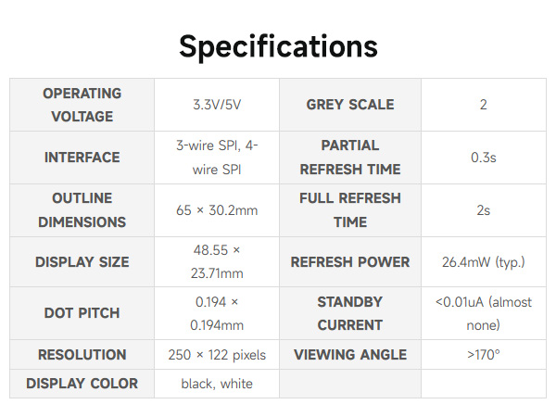Click the Full Refresh Time label

point(350,210)
